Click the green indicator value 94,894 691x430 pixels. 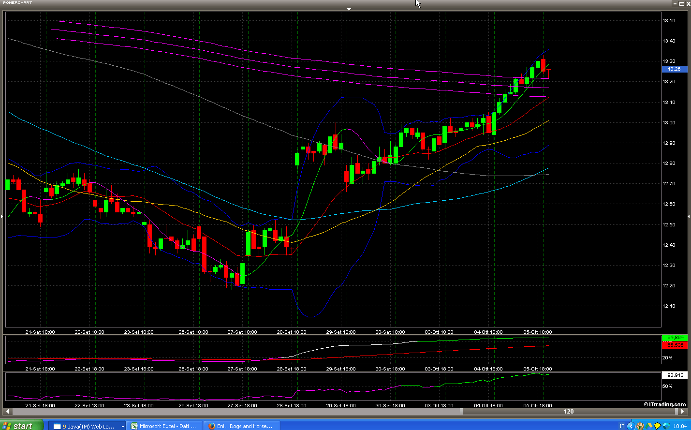[675, 338]
